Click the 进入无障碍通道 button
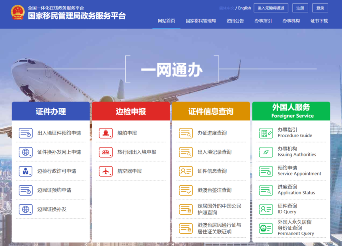Image resolution: width=342 pixels, height=246 pixels. coord(271,8)
